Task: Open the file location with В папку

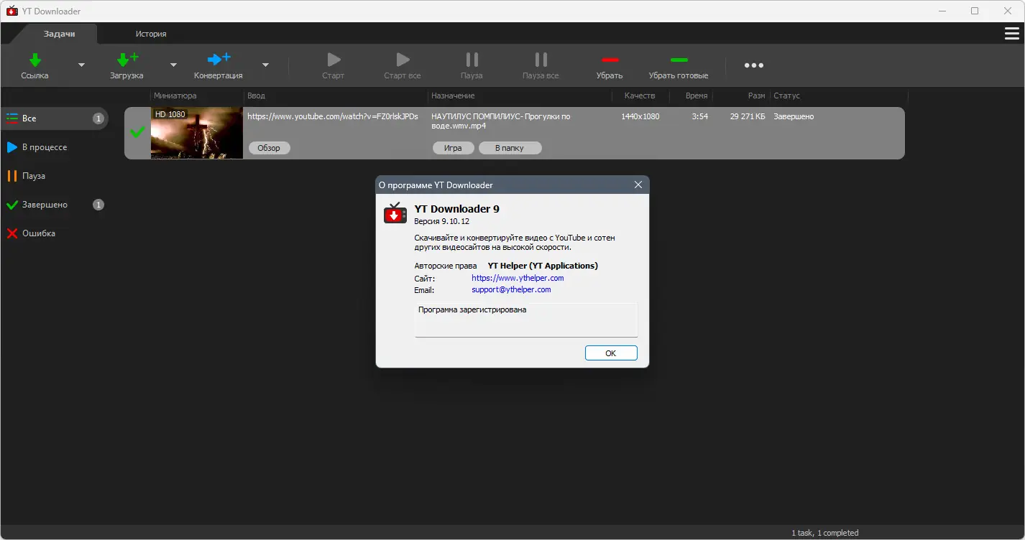Action: click(509, 148)
